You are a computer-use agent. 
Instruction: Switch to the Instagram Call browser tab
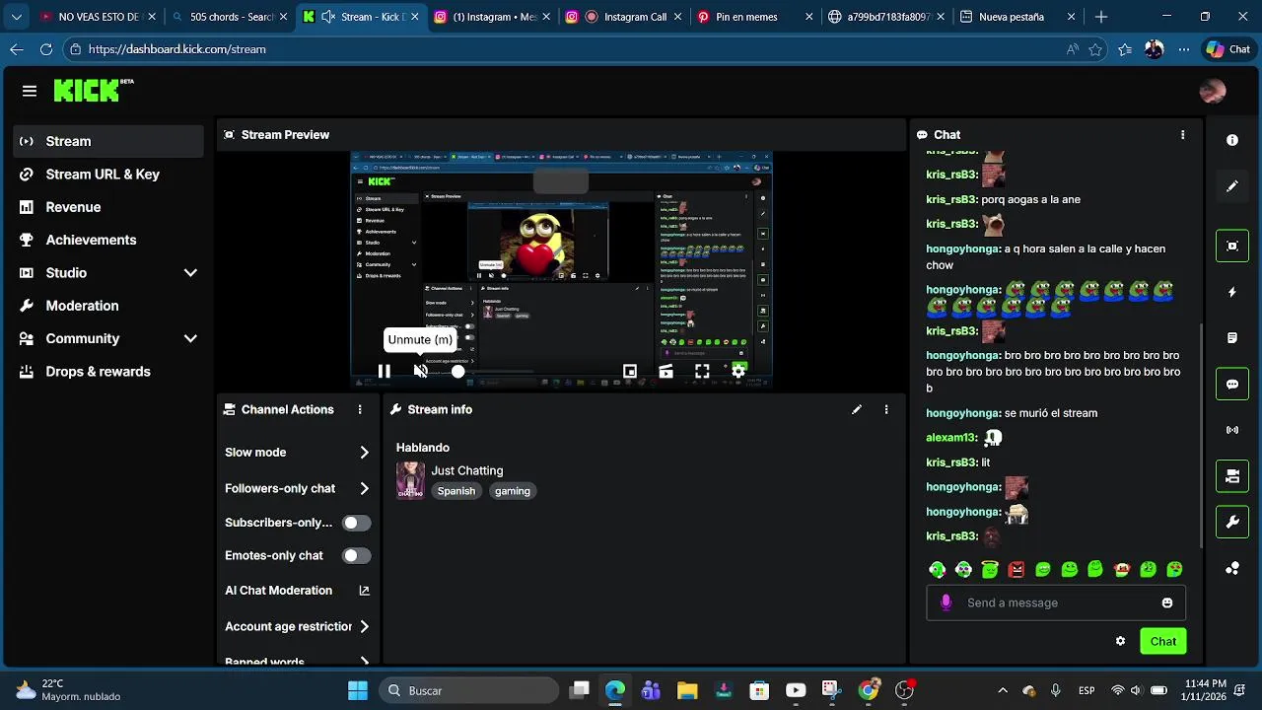[x=623, y=17]
